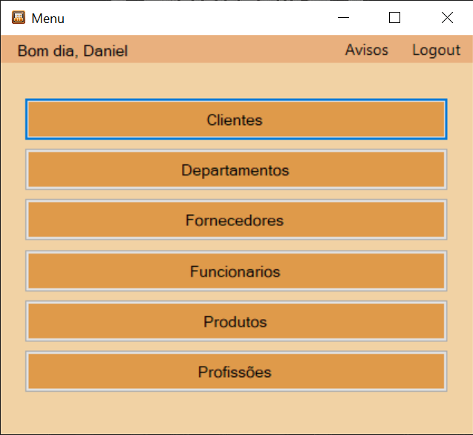Click the gap between Produtos and Profissões buttons
Screen dimensions: 473x435
click(x=236, y=347)
